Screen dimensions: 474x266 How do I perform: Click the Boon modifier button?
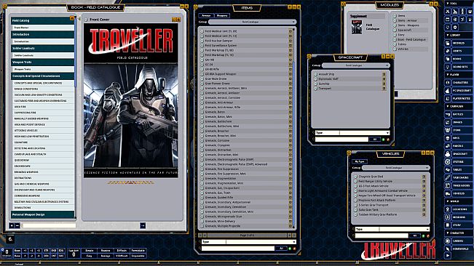tap(17, 251)
